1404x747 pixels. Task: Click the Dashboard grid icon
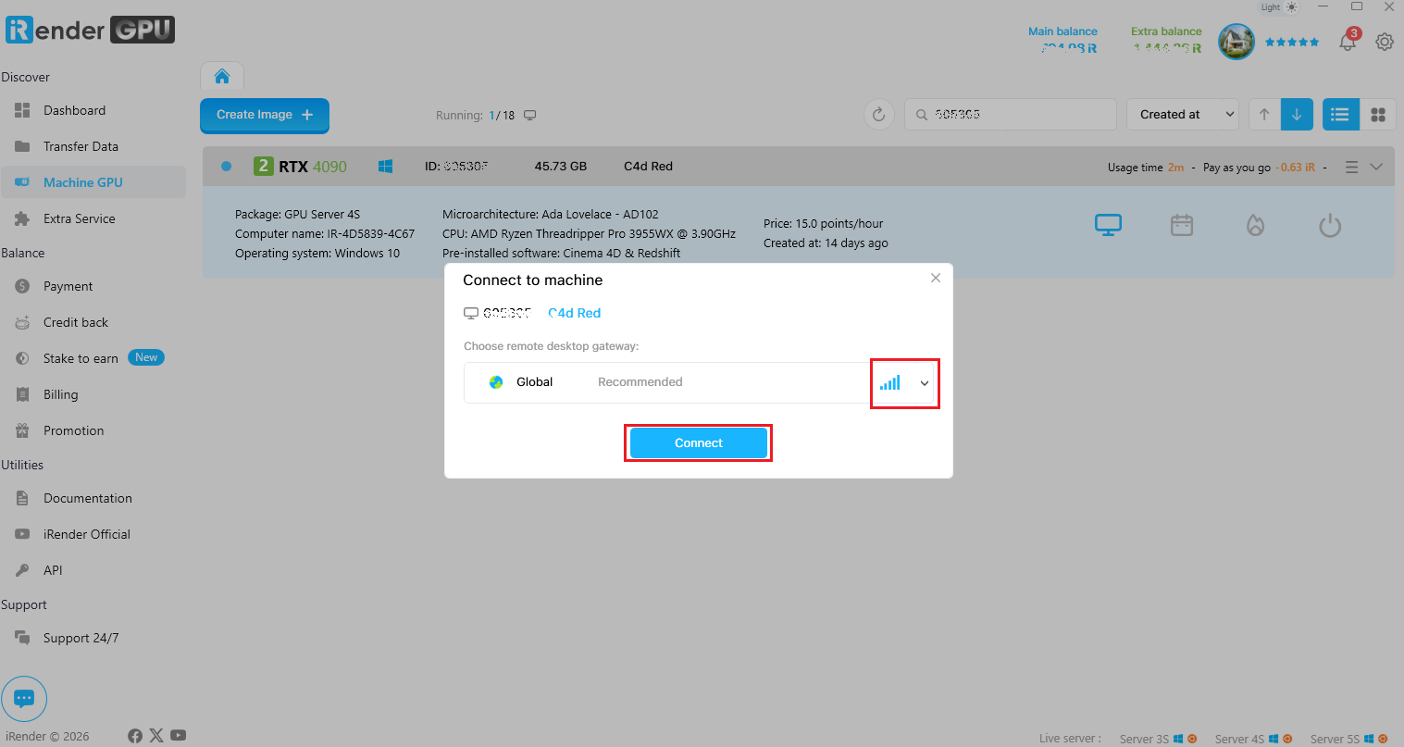pos(22,110)
